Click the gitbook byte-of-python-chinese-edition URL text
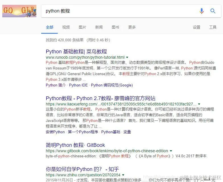 (x=107, y=151)
